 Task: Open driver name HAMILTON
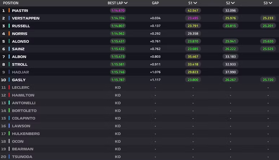click(23, 95)
